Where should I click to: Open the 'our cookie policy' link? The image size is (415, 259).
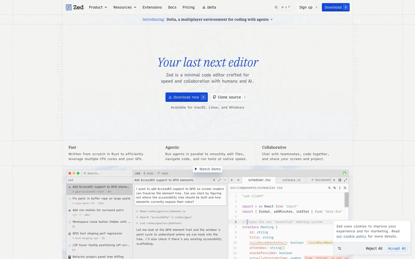pos(351,236)
